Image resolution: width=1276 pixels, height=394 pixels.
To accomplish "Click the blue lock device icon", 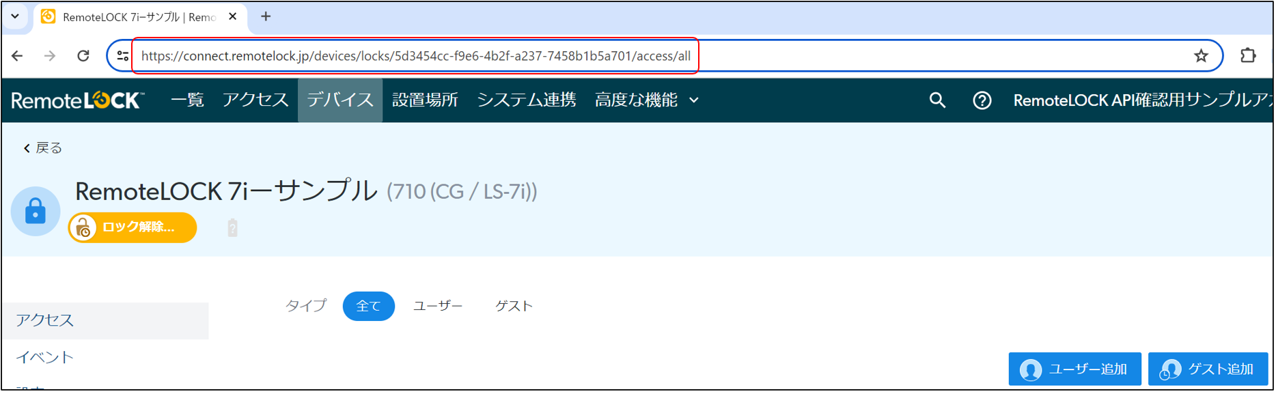I will click(36, 212).
